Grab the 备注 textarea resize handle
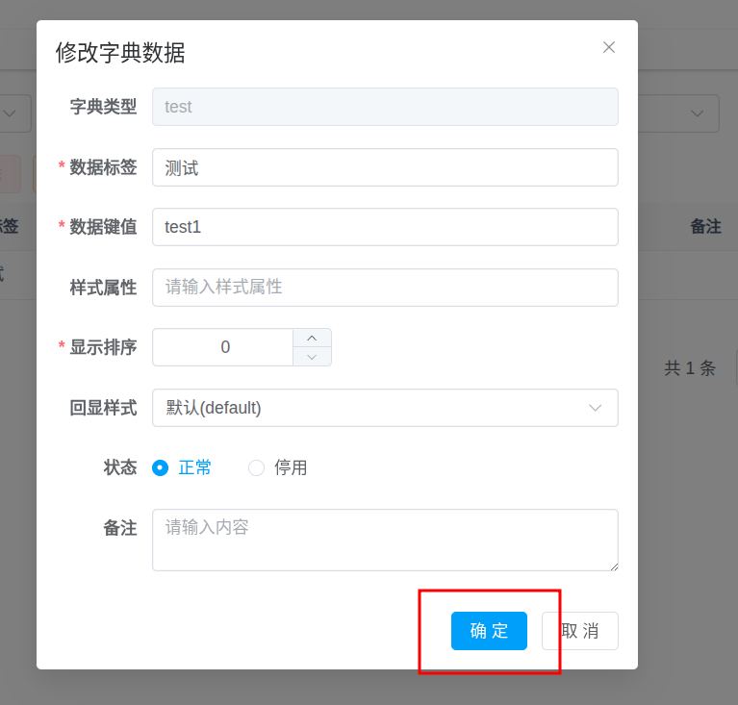738x705 pixels. click(x=613, y=566)
